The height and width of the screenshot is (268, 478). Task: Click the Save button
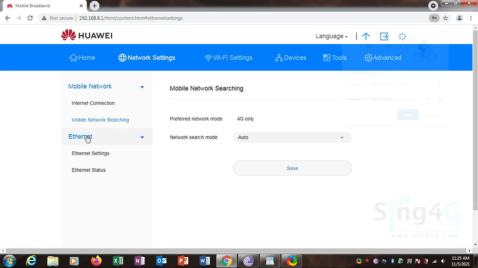(292, 168)
